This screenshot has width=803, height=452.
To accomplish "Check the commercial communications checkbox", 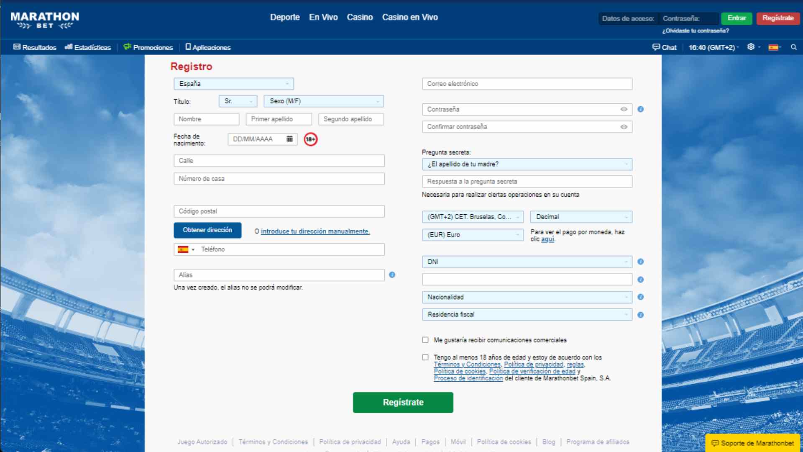I will (425, 340).
